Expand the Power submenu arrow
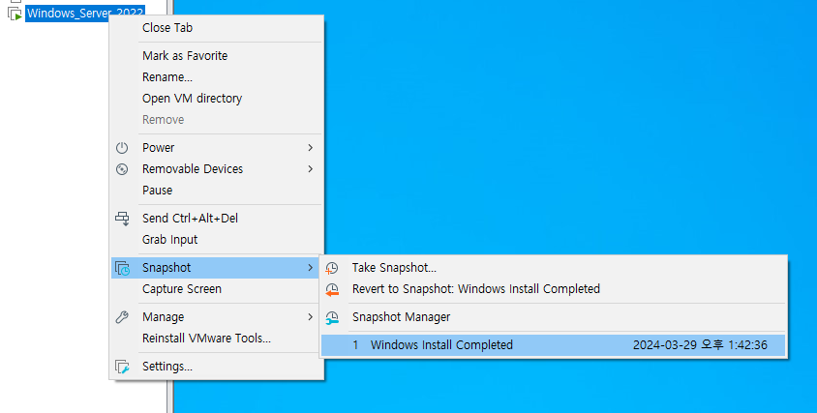Viewport: 817px width, 413px height. (311, 148)
